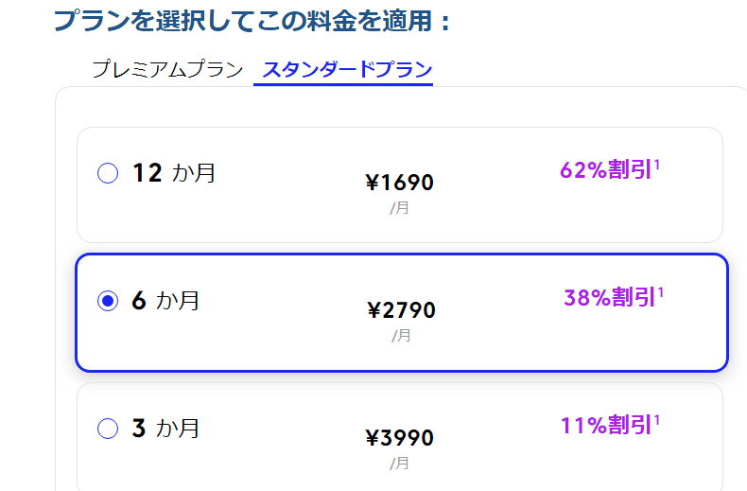Viewport: 747px width, 491px height.
Task: Open footnote 1 beside 38%割引
Action: click(x=661, y=292)
